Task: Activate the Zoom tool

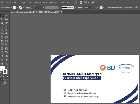Action: (x=6, y=64)
